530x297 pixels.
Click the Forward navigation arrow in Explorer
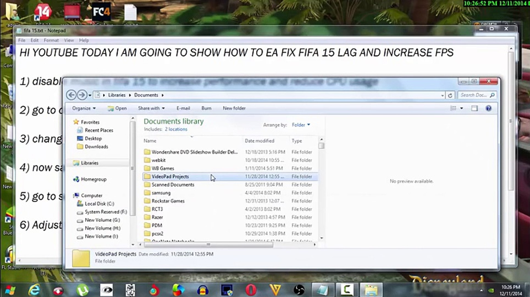[82, 95]
